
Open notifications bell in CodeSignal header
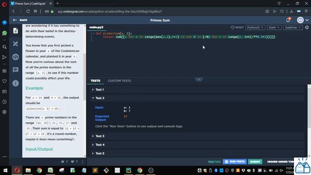click(288, 20)
